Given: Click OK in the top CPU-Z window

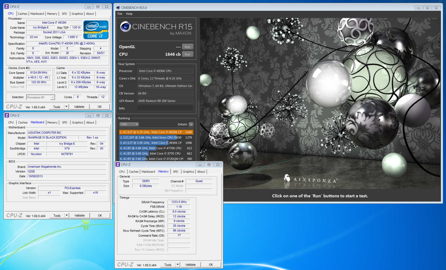Looking at the screenshot, I should pyautogui.click(x=100, y=107).
